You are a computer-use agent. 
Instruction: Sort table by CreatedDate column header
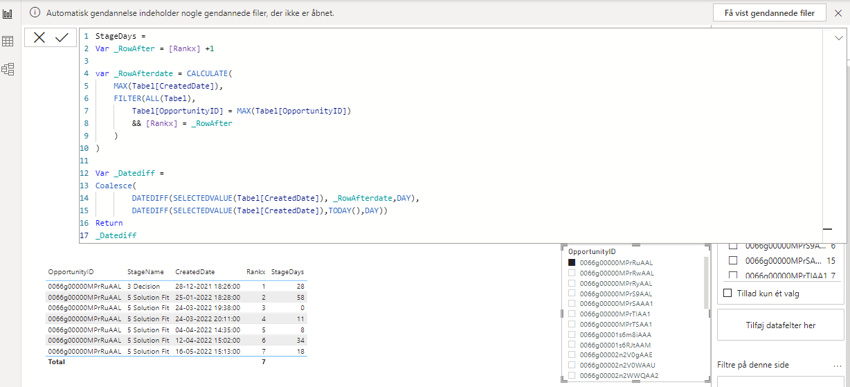pyautogui.click(x=195, y=272)
